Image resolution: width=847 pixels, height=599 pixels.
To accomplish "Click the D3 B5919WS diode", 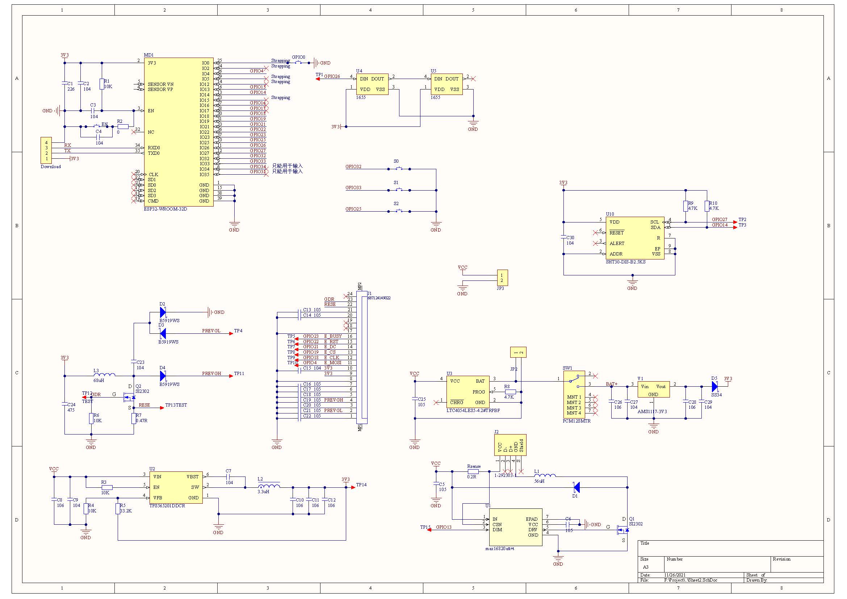I will pyautogui.click(x=163, y=334).
